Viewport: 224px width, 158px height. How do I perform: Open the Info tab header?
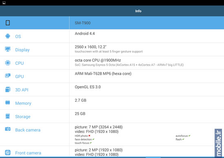[138, 11]
